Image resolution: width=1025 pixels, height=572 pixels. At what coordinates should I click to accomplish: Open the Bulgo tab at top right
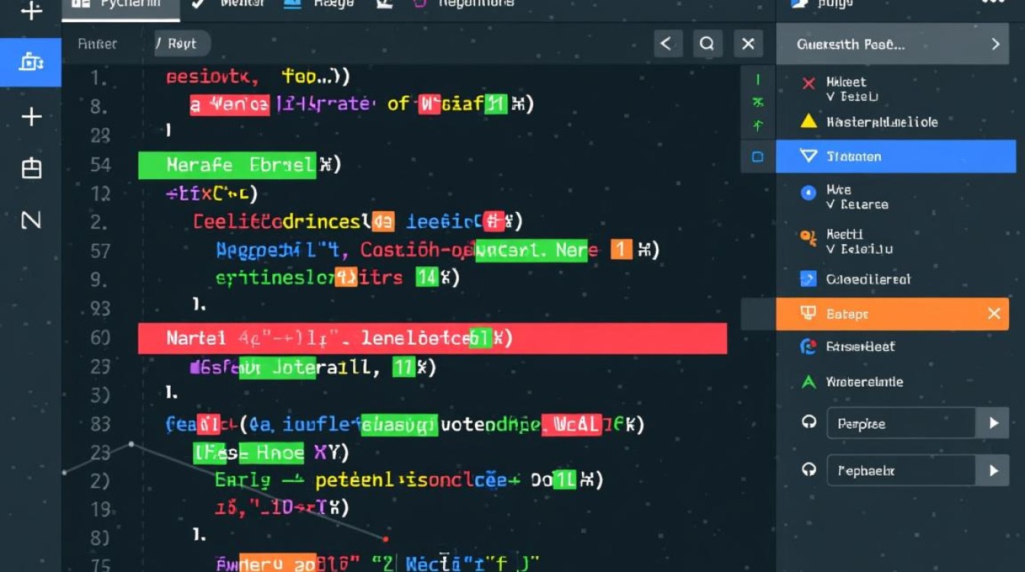point(823,5)
